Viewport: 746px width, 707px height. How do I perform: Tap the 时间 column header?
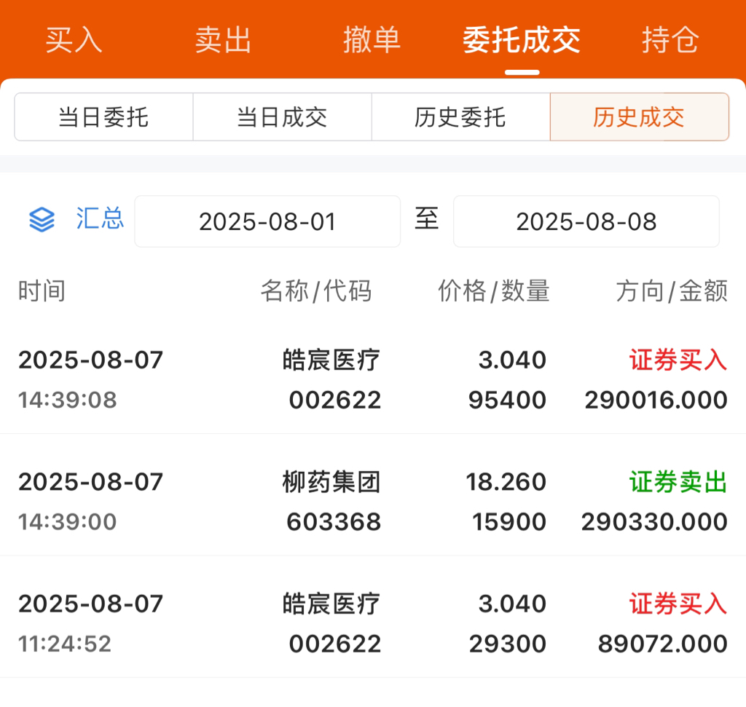click(x=42, y=291)
